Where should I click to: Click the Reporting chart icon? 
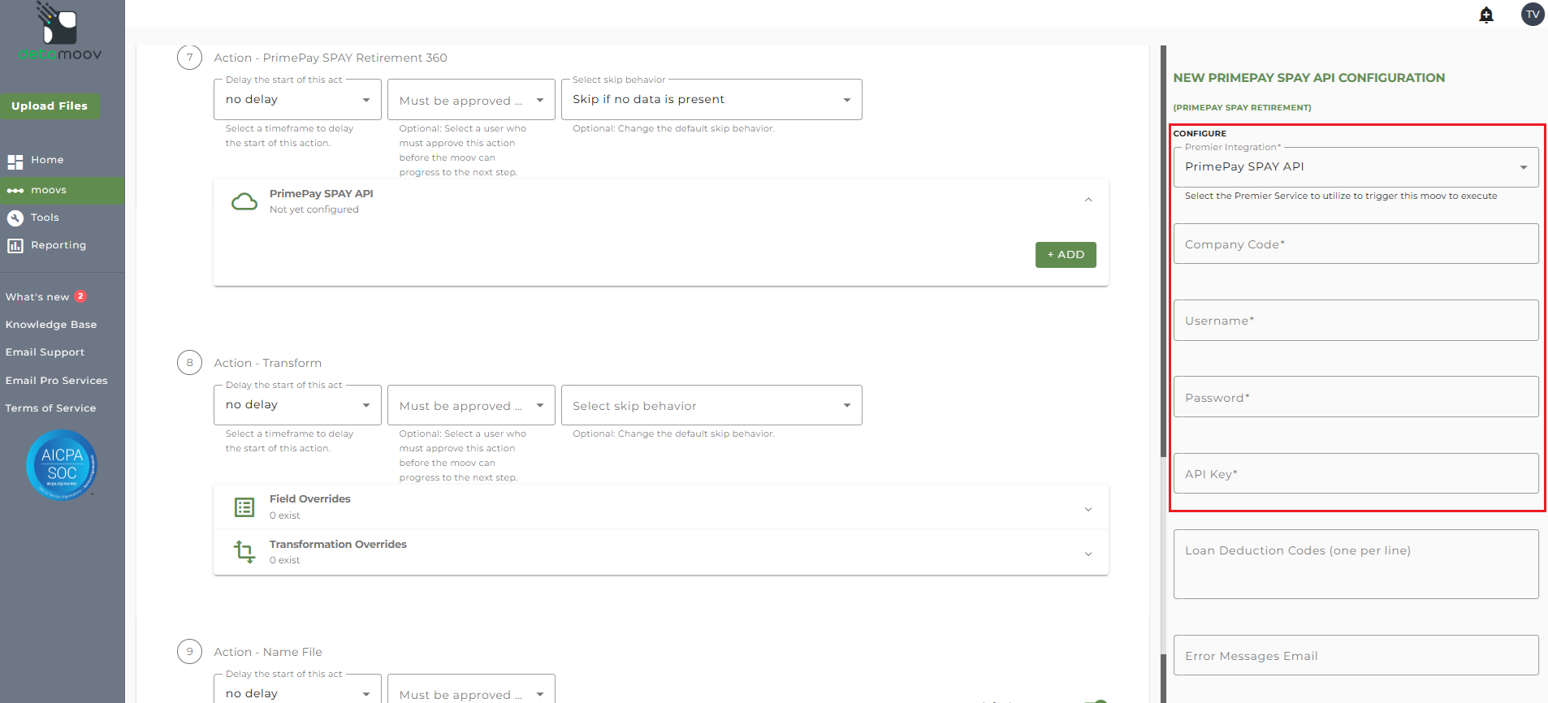tap(15, 245)
